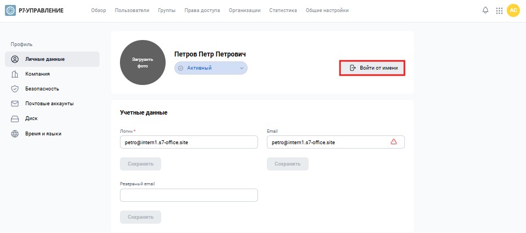Image resolution: width=526 pixels, height=233 pixels.
Task: Click the login arrow icon on Войти от имени
Action: tap(353, 68)
